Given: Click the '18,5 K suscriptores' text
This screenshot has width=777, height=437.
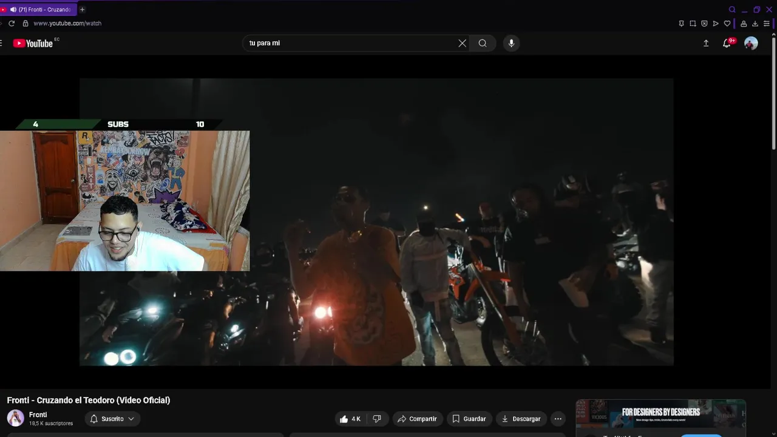Looking at the screenshot, I should [x=51, y=424].
